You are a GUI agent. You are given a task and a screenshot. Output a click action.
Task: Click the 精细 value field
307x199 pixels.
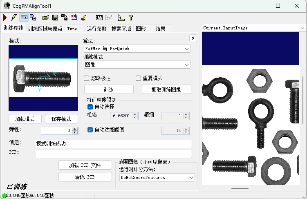(172, 116)
